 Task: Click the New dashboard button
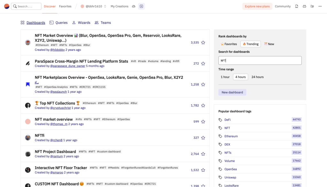232,92
